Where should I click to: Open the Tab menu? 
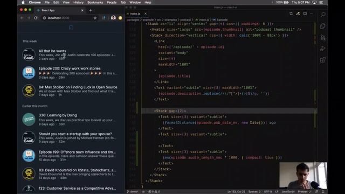(x=123, y=2)
